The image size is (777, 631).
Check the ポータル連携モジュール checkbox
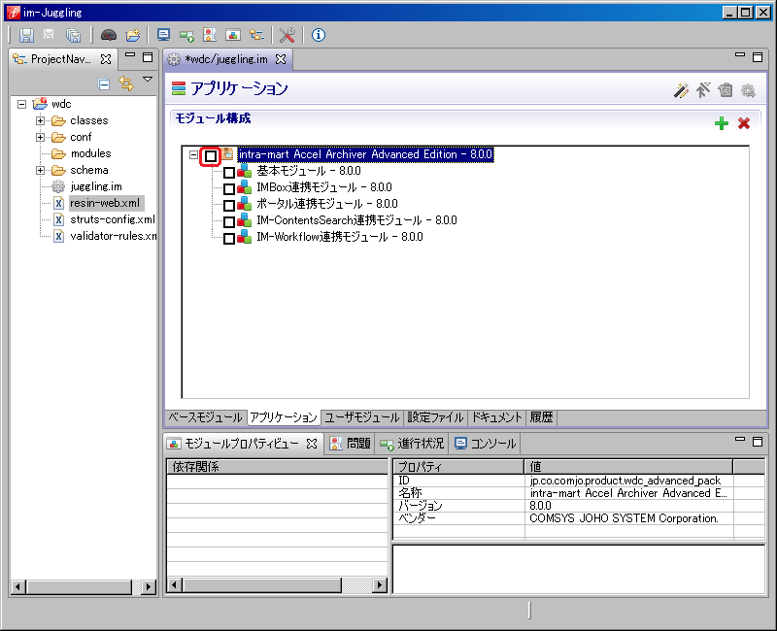point(229,206)
